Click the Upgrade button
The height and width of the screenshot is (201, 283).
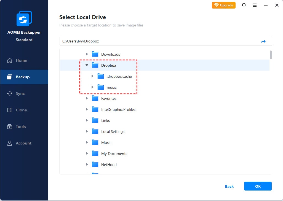tap(224, 5)
